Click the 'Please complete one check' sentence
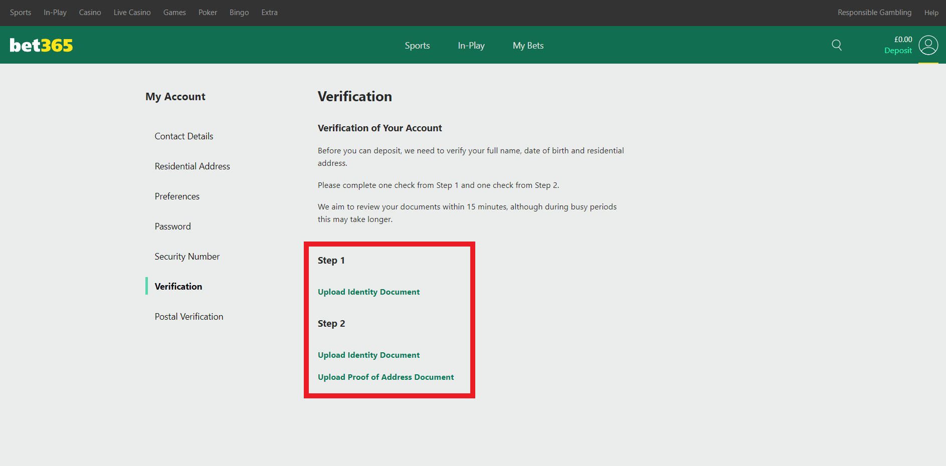Viewport: 946px width, 466px height. [439, 185]
